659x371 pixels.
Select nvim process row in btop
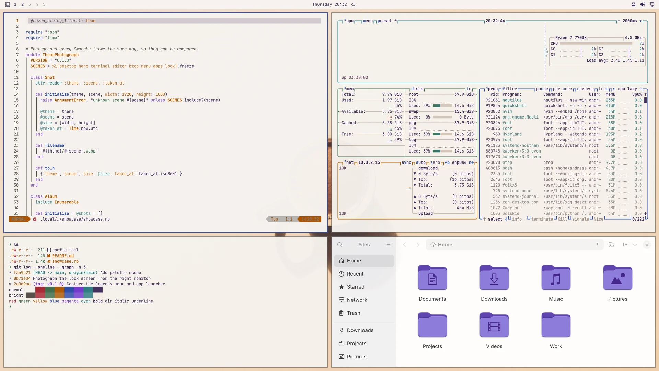(x=563, y=112)
